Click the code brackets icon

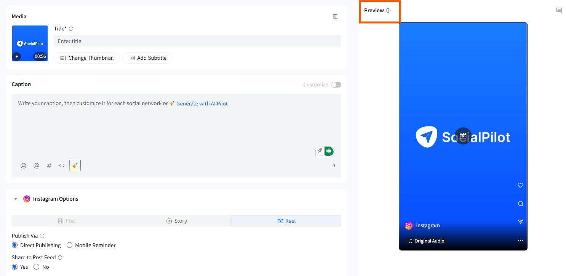62,166
